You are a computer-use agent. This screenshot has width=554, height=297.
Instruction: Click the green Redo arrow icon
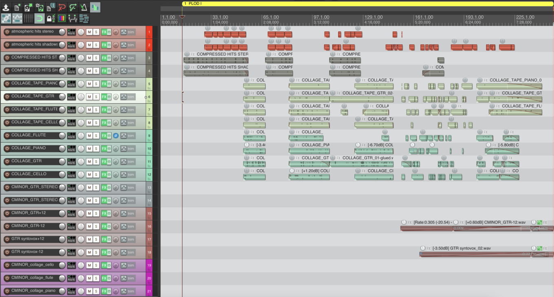(73, 8)
